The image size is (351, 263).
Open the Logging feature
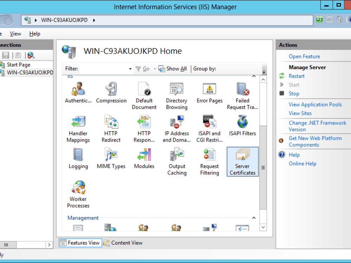coord(78,159)
